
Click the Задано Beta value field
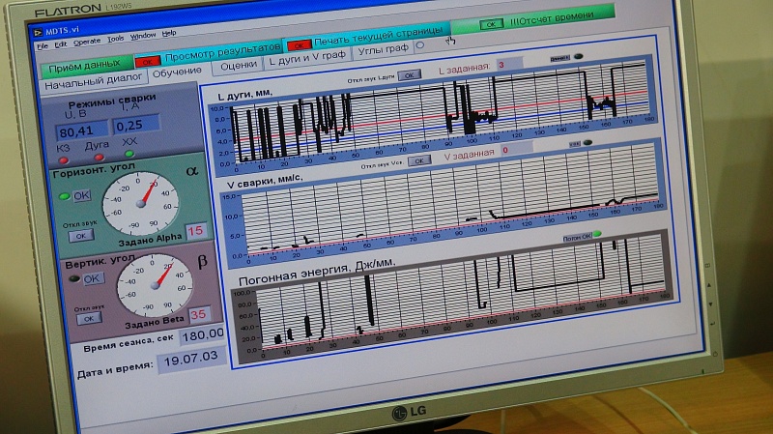tap(197, 314)
